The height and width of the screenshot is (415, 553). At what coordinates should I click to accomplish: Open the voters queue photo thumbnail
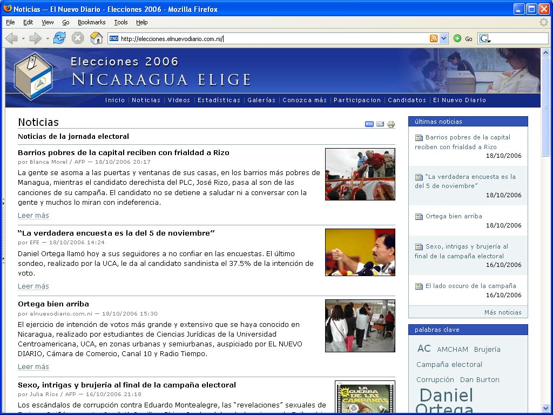[360, 326]
